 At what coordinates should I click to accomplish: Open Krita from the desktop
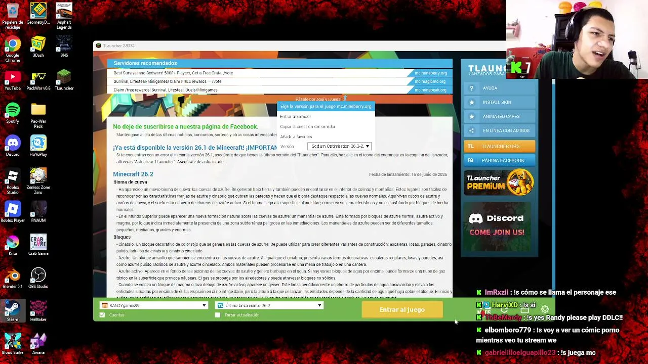click(13, 245)
